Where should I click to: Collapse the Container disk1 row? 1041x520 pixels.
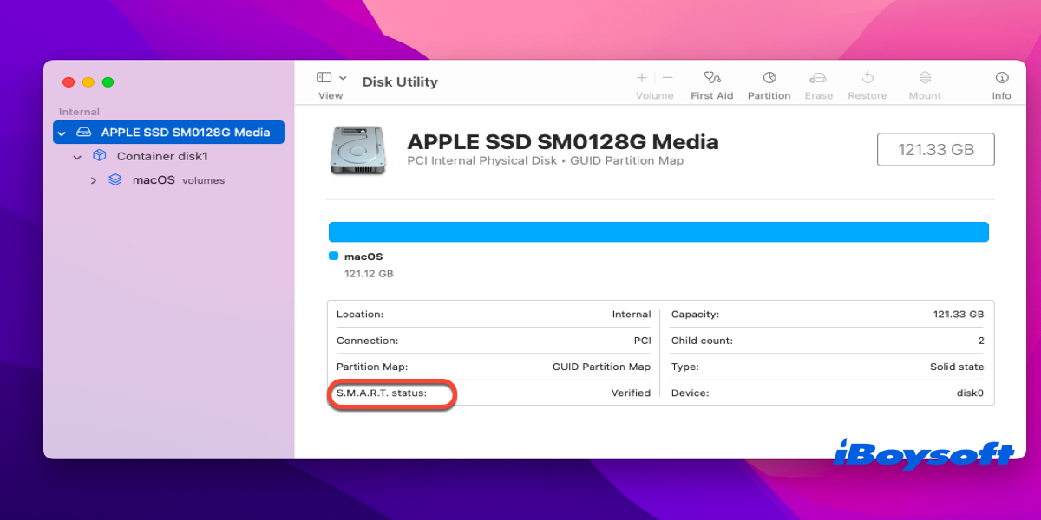(x=77, y=157)
